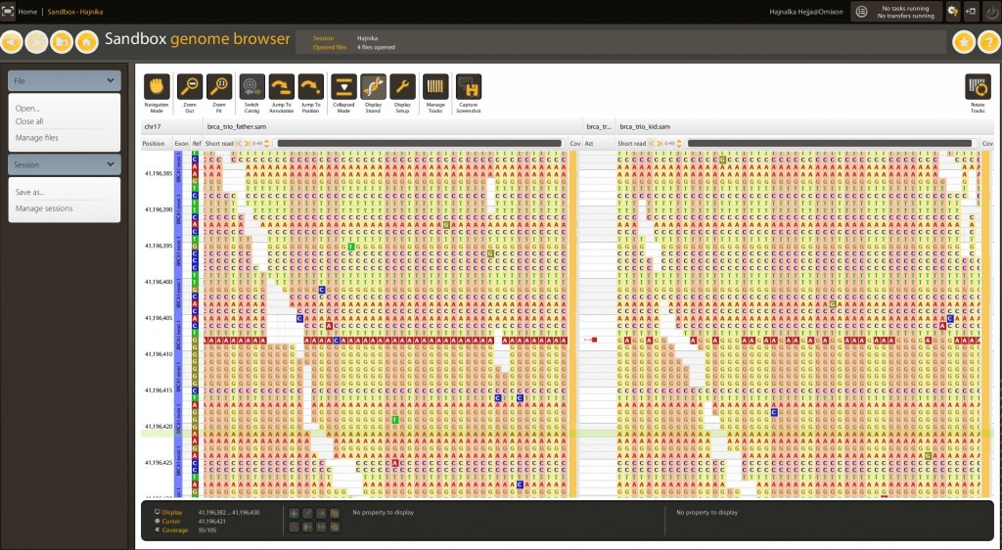Viewport: 1002px width, 550px height.
Task: Click the plus add button in bottom panel
Action: [294, 514]
